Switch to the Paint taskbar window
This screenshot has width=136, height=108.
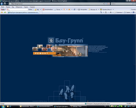[78, 106]
